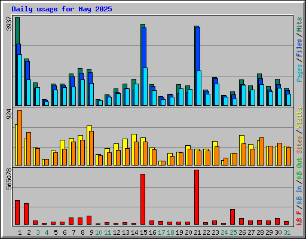Click day 19 on the x-axis

179,232
